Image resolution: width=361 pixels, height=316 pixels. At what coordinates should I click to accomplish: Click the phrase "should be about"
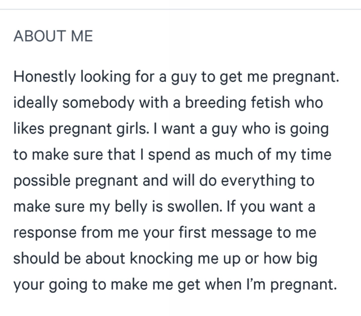coord(69,258)
